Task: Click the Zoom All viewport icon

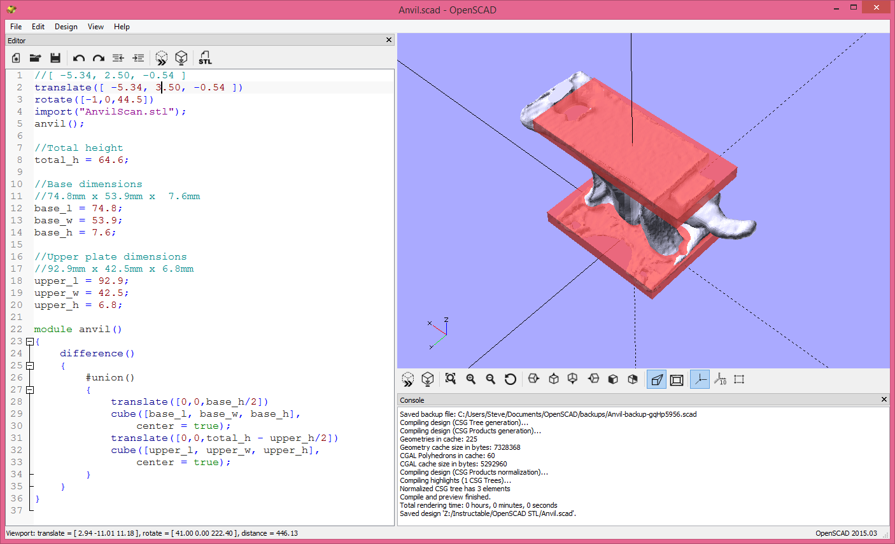Action: point(450,379)
